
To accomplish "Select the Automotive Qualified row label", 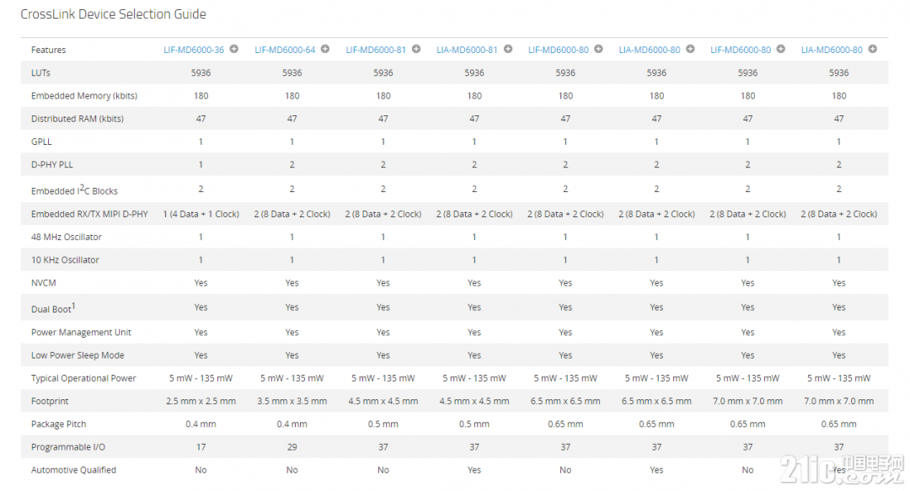I will 73,470.
